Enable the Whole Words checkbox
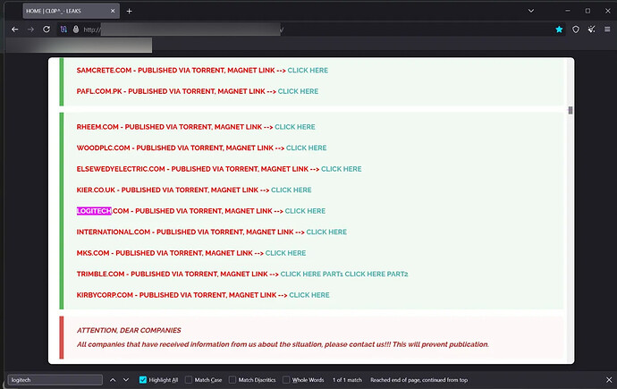Viewport: 617px width, 389px height. 286,380
